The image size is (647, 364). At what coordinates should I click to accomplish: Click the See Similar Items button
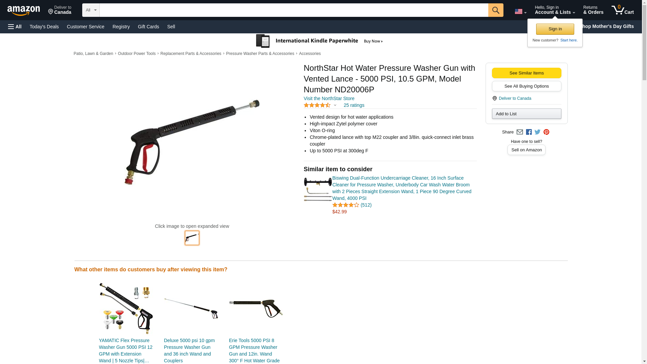pyautogui.click(x=526, y=73)
